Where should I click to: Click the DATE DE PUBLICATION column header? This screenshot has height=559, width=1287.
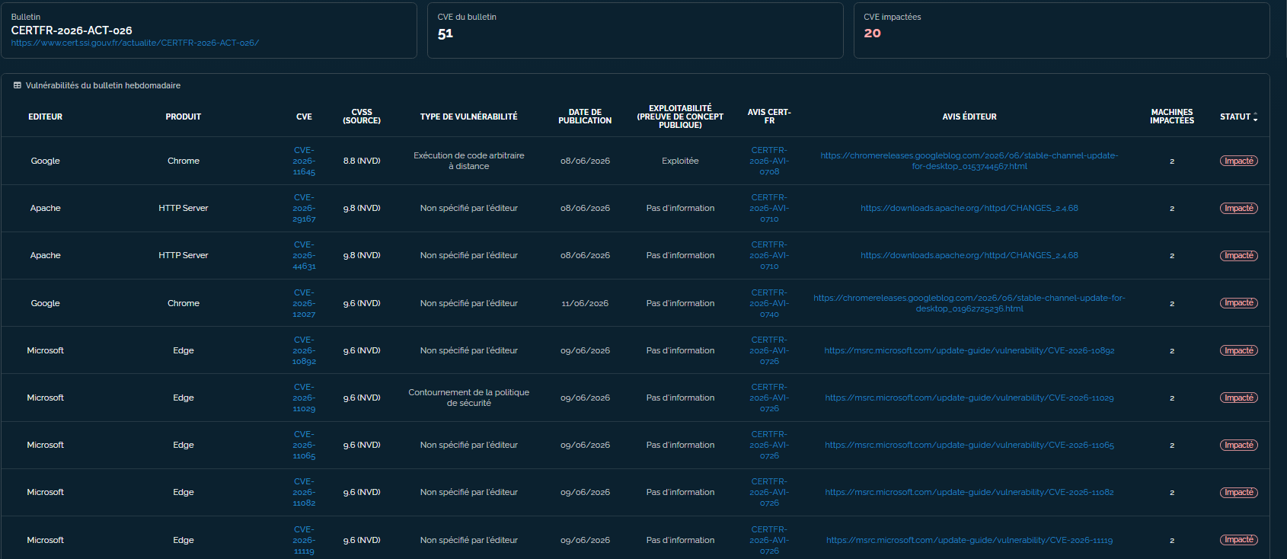(585, 117)
